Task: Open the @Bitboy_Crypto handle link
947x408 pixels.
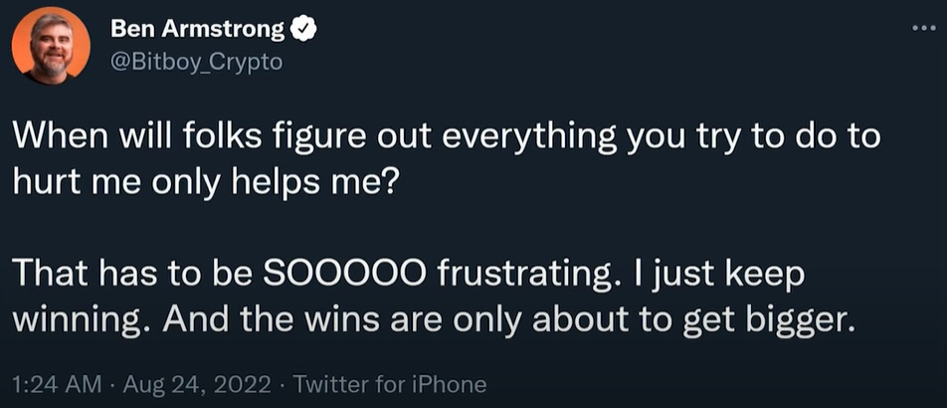Action: coord(197,62)
